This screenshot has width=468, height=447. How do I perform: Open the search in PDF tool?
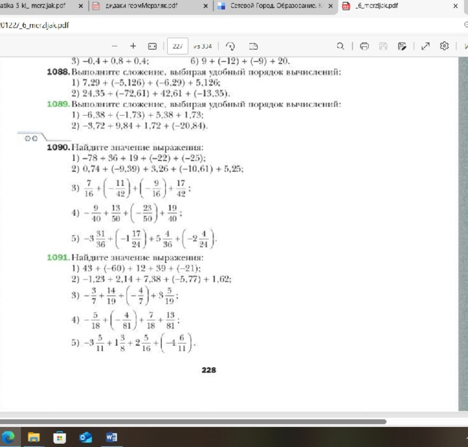coord(341,46)
